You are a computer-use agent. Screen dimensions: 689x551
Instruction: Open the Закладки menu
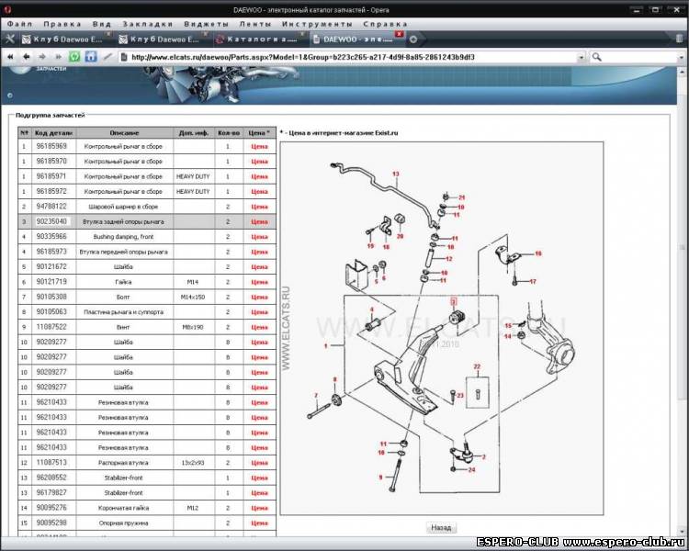point(147,24)
